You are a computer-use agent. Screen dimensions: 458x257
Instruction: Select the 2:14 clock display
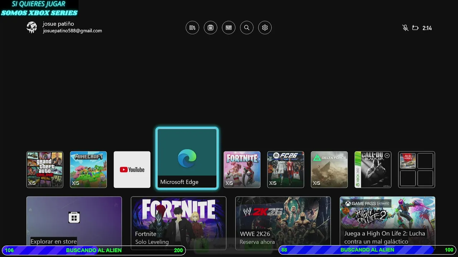(x=427, y=28)
